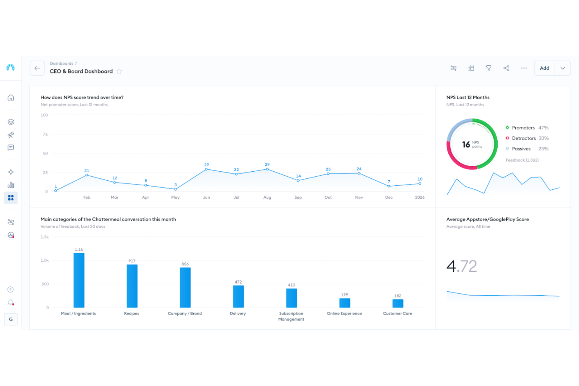Open the ellipsis overflow menu

(524, 68)
